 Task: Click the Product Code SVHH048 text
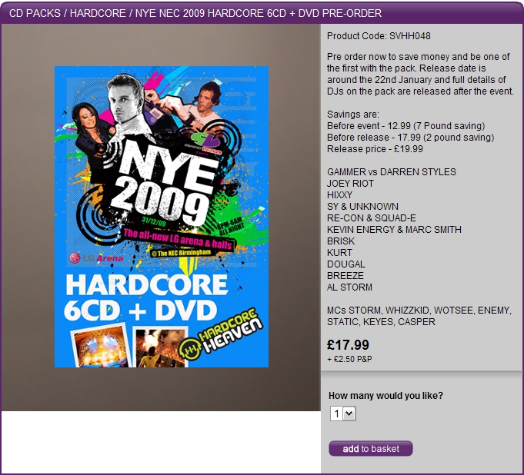click(x=368, y=36)
